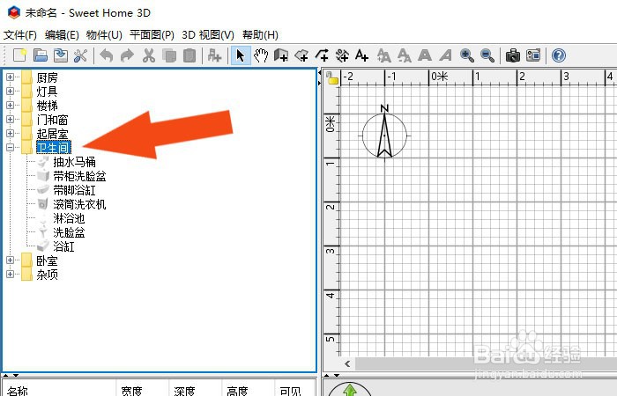Click the plan horizontal scrollbar track
This screenshot has width=617, height=396.
point(486,363)
